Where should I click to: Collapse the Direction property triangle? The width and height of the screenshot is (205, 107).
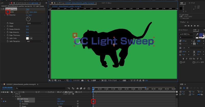click(5, 15)
